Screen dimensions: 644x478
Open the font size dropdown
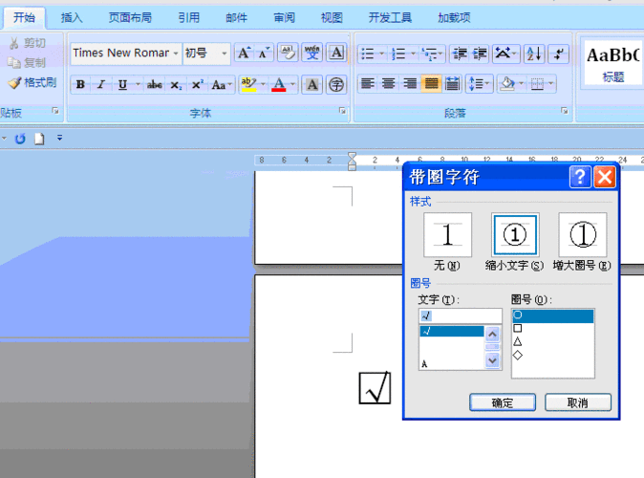pos(225,54)
